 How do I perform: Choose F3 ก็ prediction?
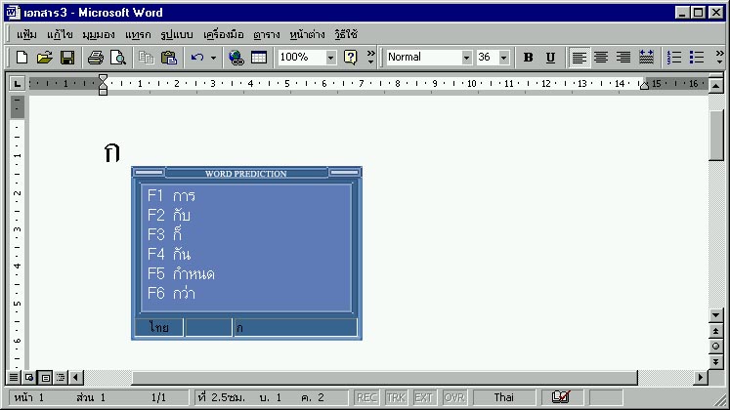point(164,234)
